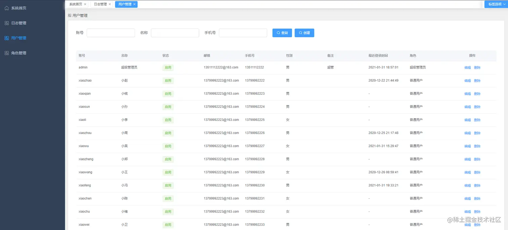
Task: Edit the xiaoli user
Action: 467,120
